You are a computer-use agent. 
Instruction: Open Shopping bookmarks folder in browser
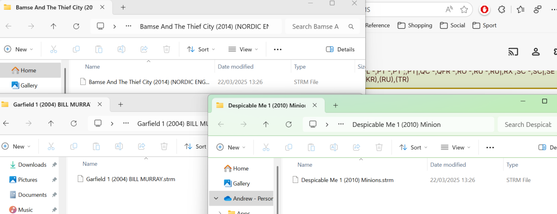pyautogui.click(x=415, y=25)
